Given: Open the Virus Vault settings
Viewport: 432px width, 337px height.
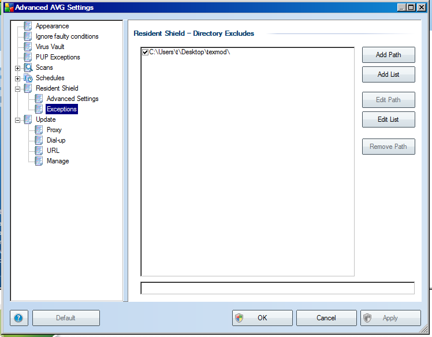Looking at the screenshot, I should 50,47.
